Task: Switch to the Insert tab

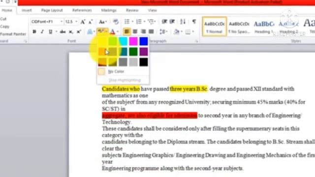Action: point(27,10)
